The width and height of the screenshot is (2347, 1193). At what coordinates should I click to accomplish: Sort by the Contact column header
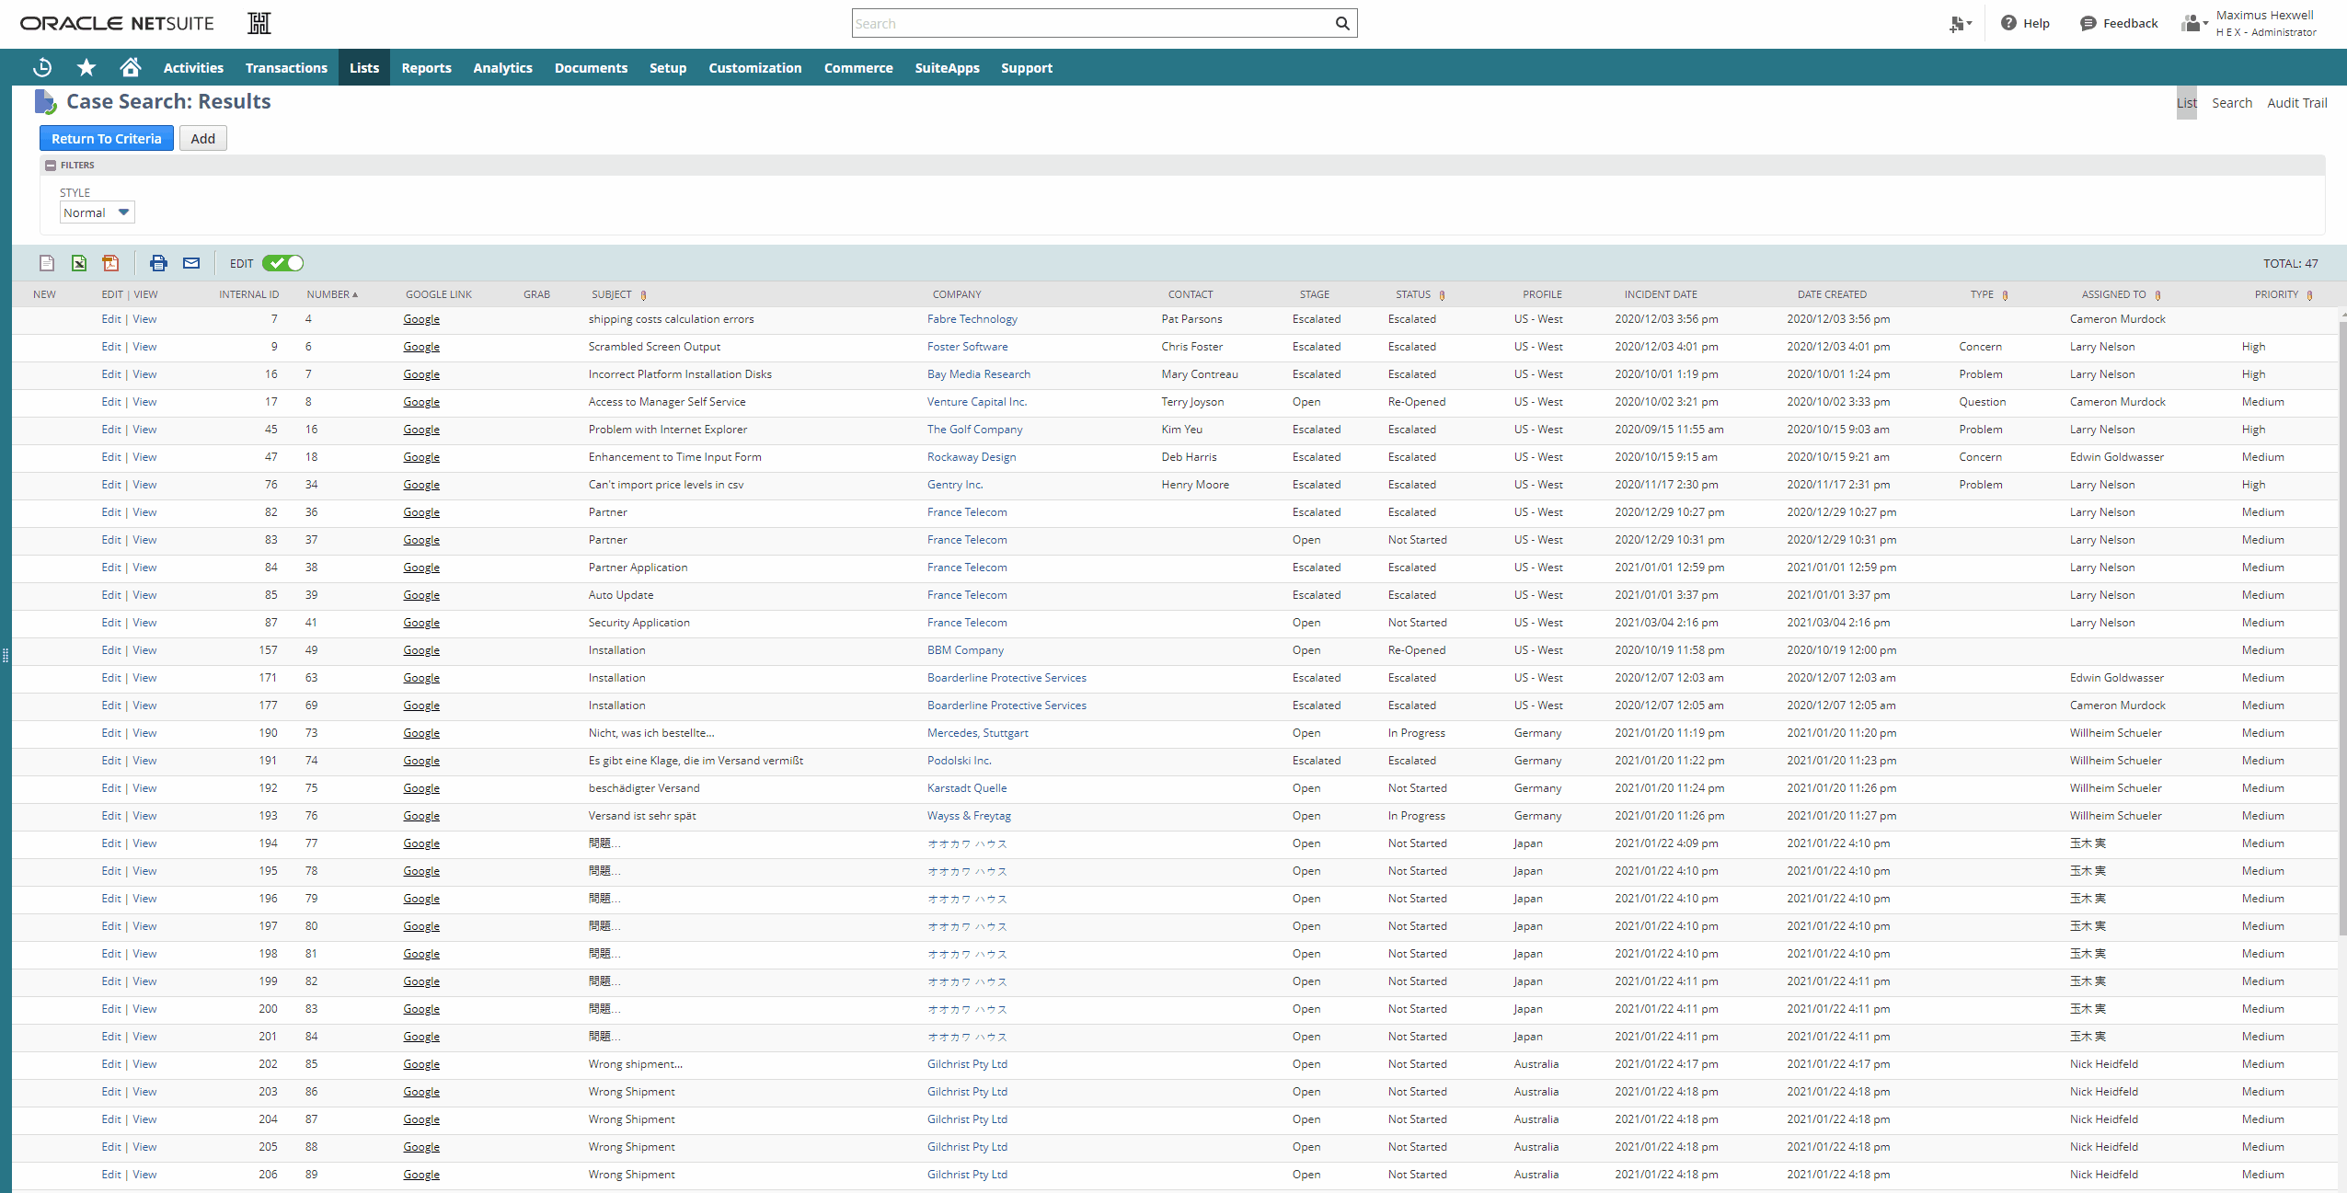(1191, 294)
